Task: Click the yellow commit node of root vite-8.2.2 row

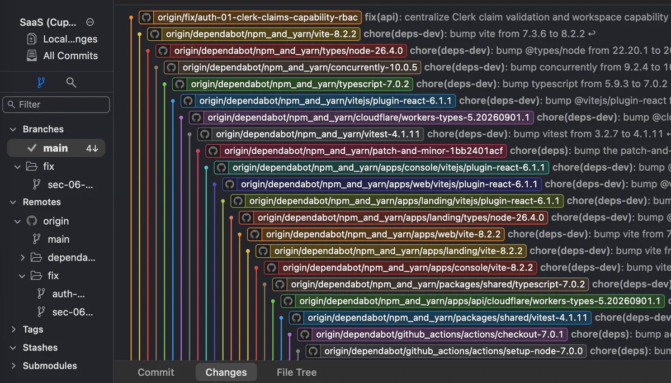Action: [139, 34]
